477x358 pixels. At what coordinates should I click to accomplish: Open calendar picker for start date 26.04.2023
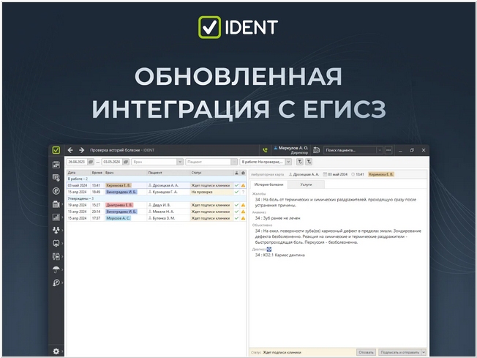tap(91, 162)
